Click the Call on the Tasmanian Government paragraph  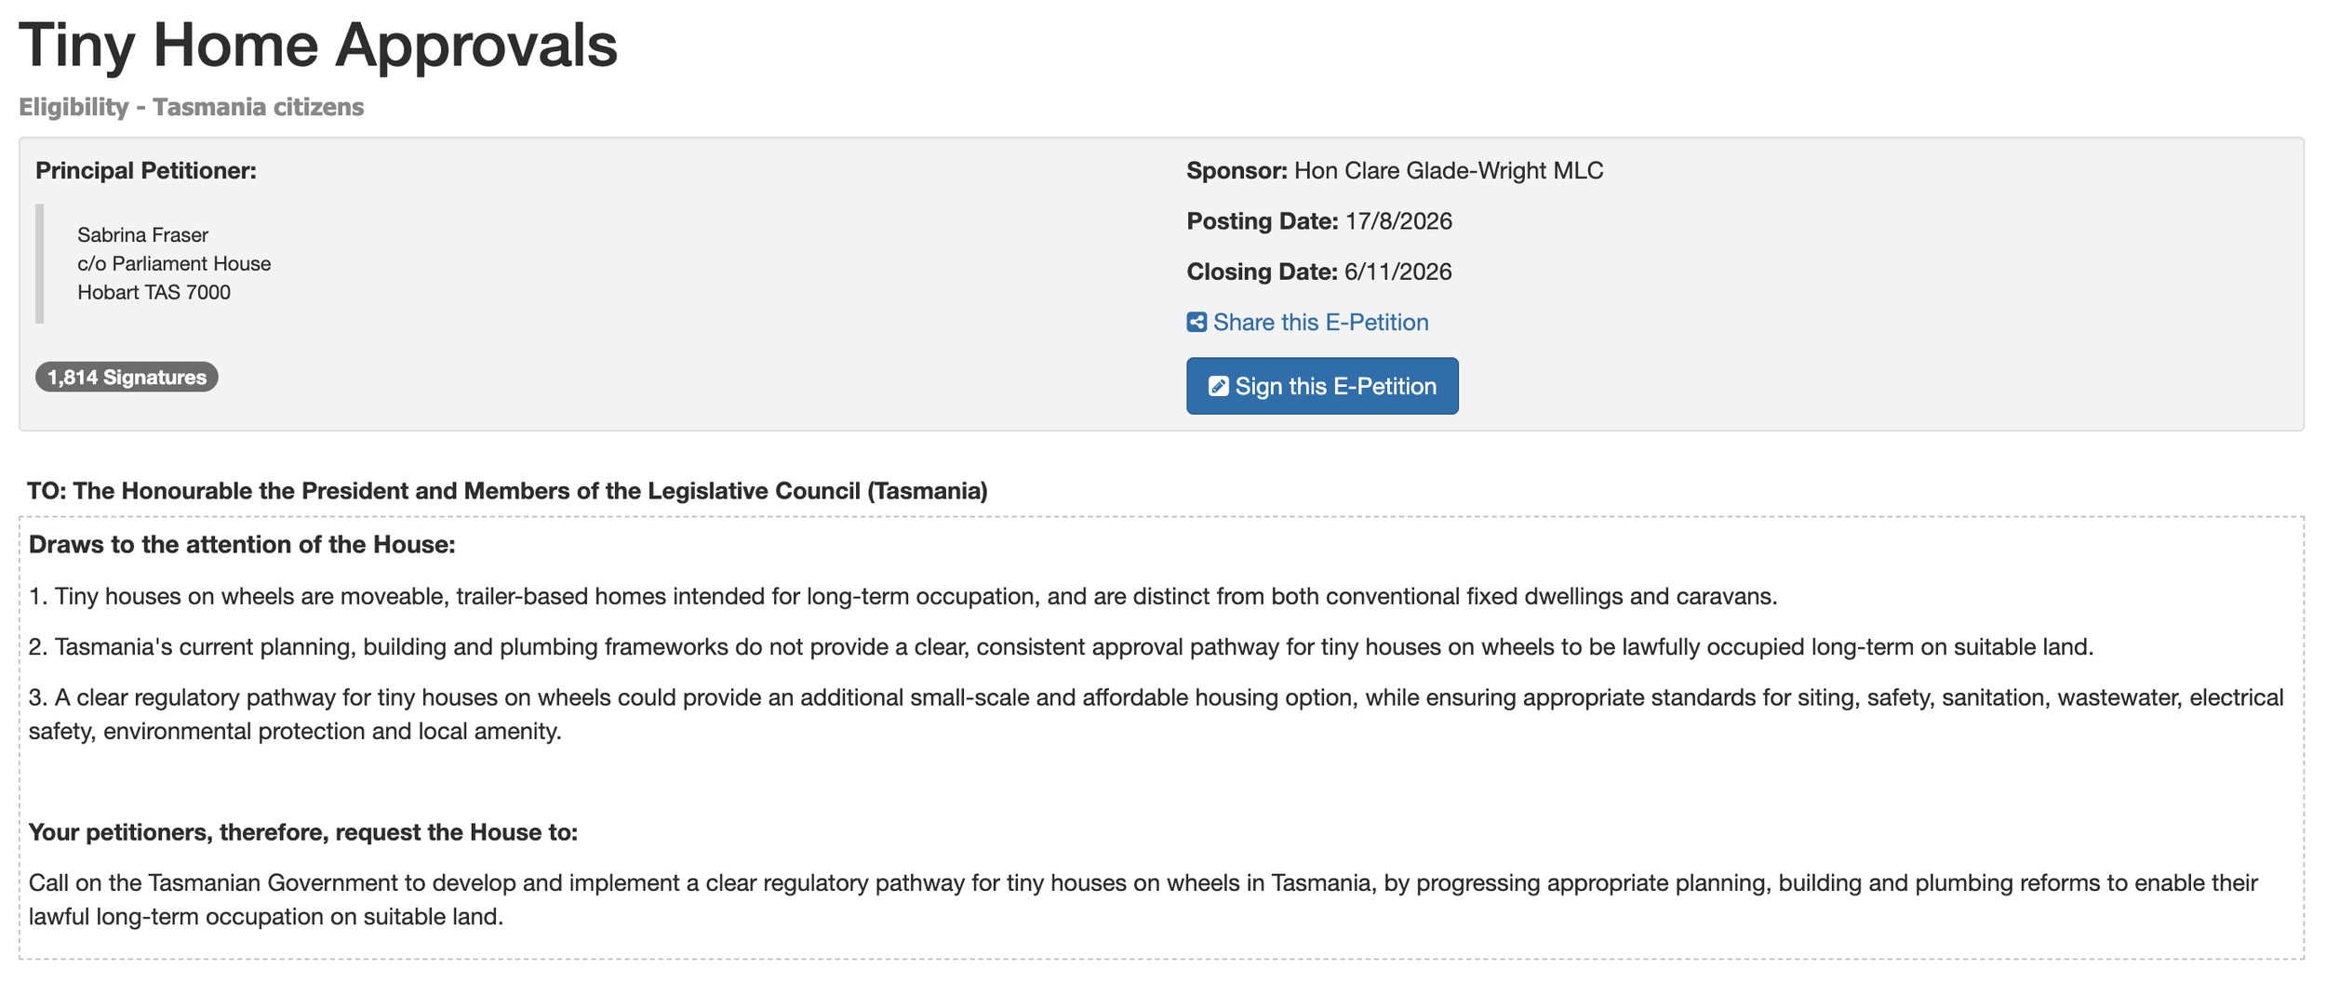1143,900
